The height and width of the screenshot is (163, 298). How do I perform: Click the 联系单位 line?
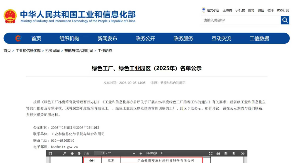point(69,134)
